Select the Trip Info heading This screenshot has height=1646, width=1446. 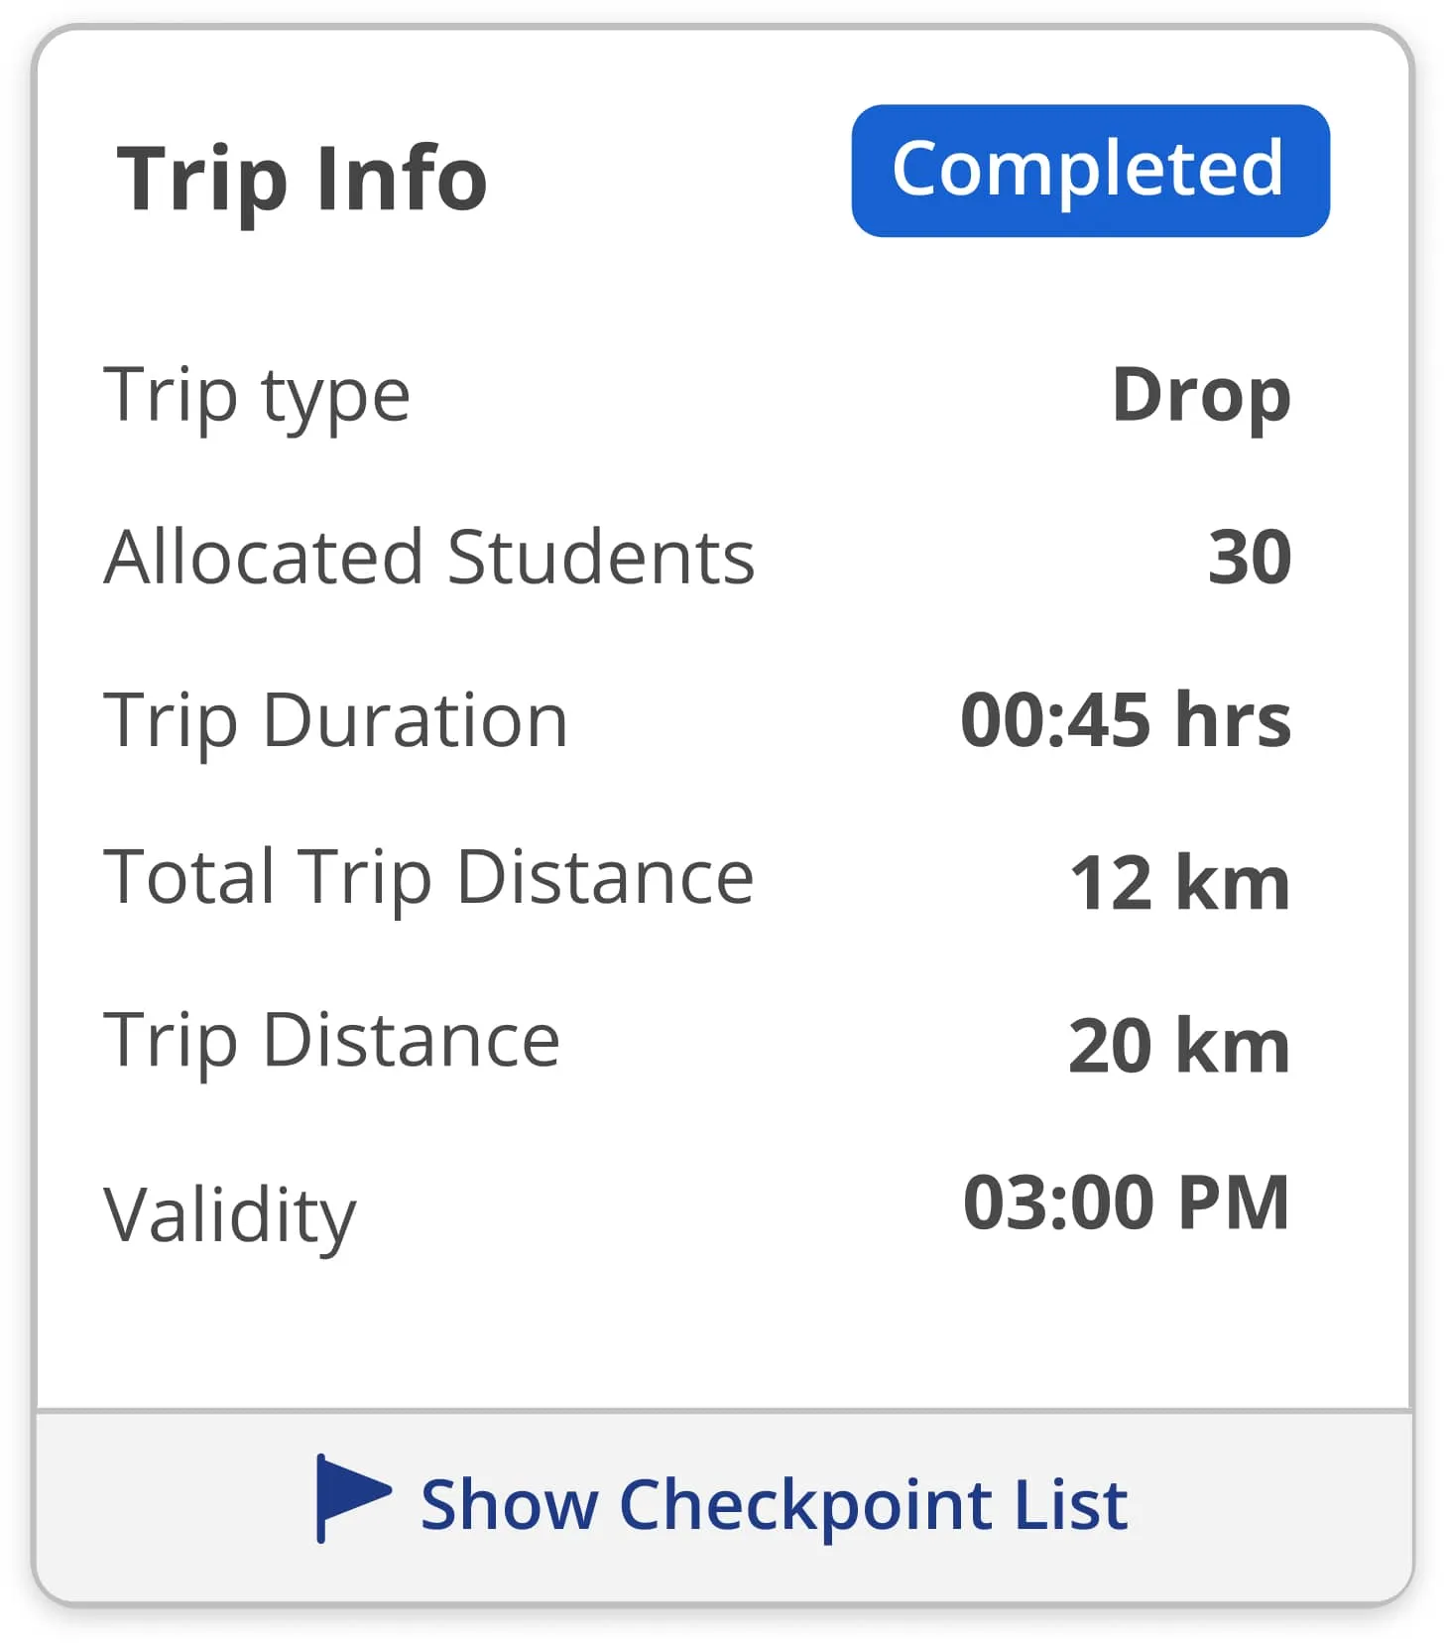click(x=301, y=179)
